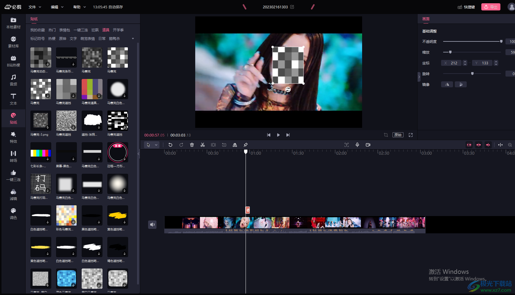Viewport: 515px width, 295px height.
Task: Open the 特效 effects panel
Action: coord(13,138)
